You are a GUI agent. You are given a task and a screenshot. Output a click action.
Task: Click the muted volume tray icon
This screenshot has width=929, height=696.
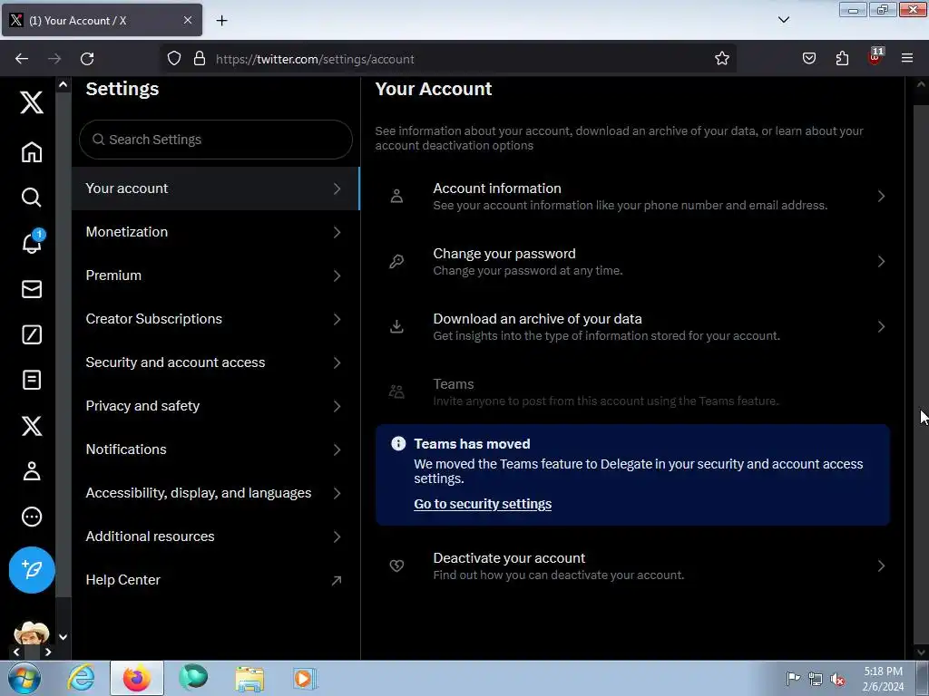pos(837,680)
